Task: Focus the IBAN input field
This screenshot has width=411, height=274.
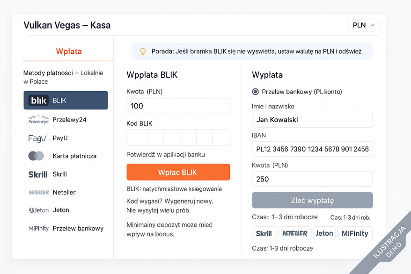Action: 312,149
